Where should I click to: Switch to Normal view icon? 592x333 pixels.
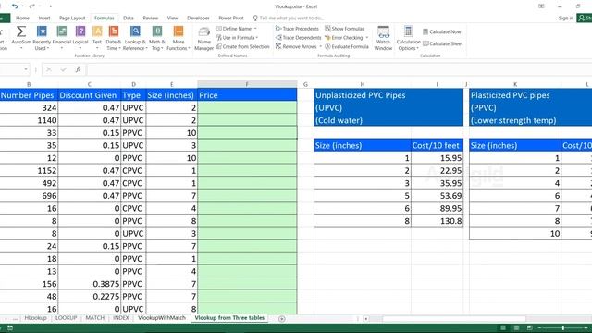click(503, 327)
